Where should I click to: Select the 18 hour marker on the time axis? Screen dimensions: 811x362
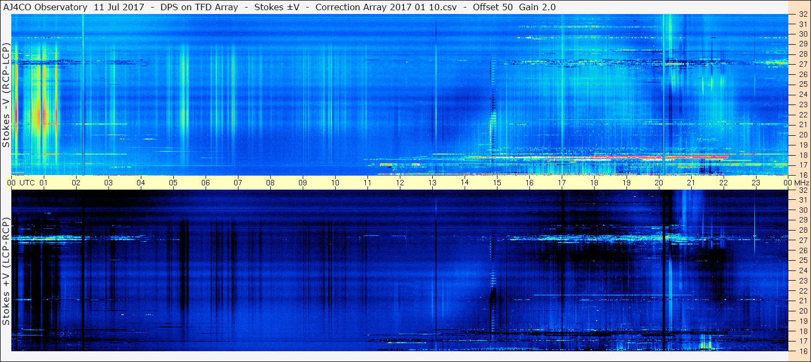594,183
